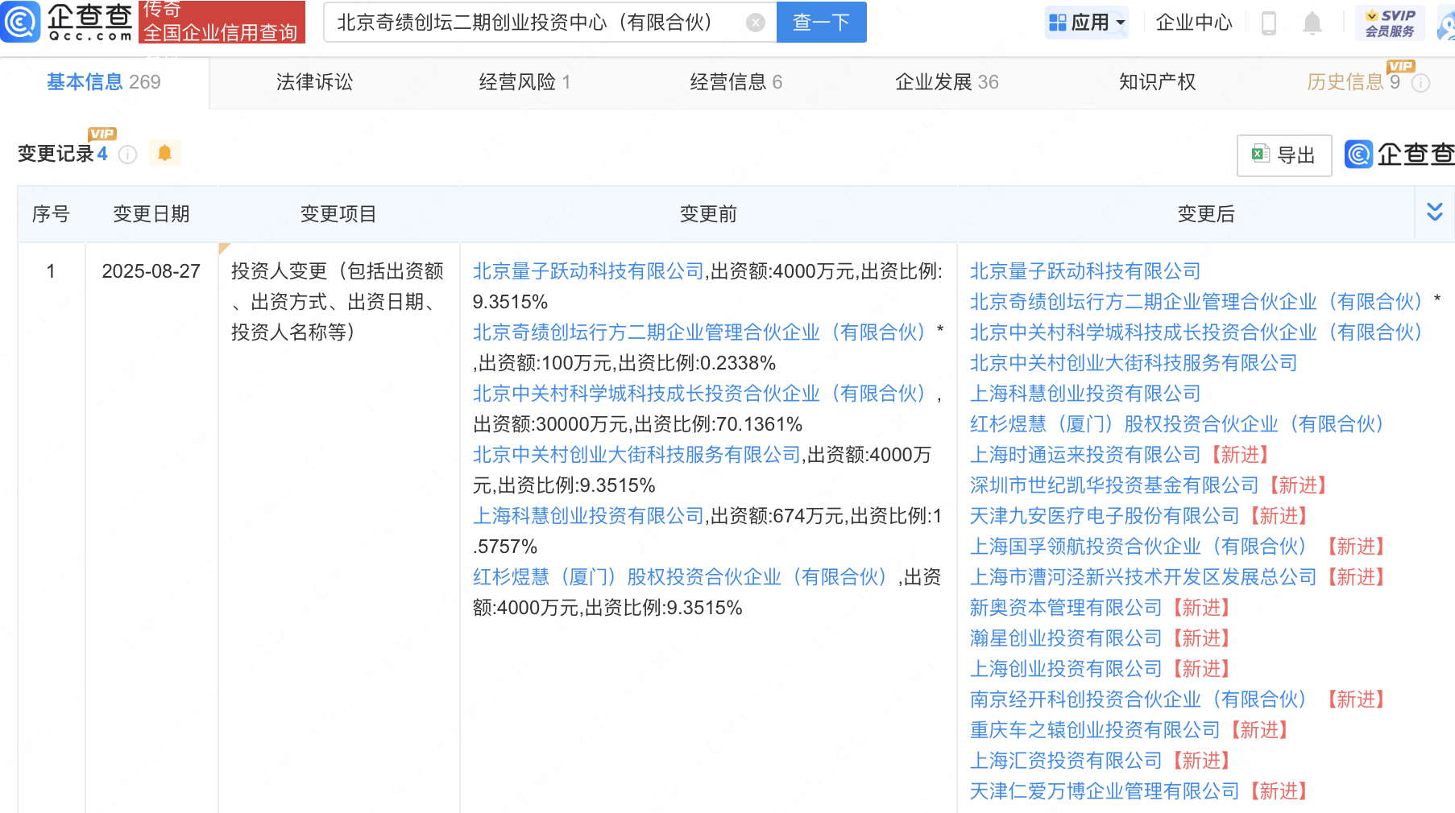
Task: Switch to 法律诉讼 tab
Action: click(314, 82)
